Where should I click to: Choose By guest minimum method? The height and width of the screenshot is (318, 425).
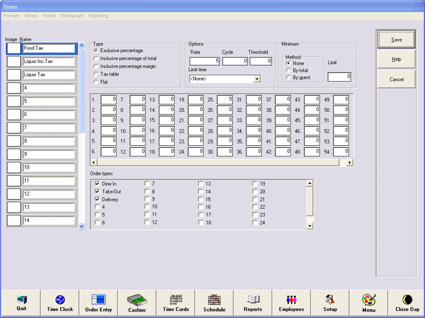pos(288,77)
